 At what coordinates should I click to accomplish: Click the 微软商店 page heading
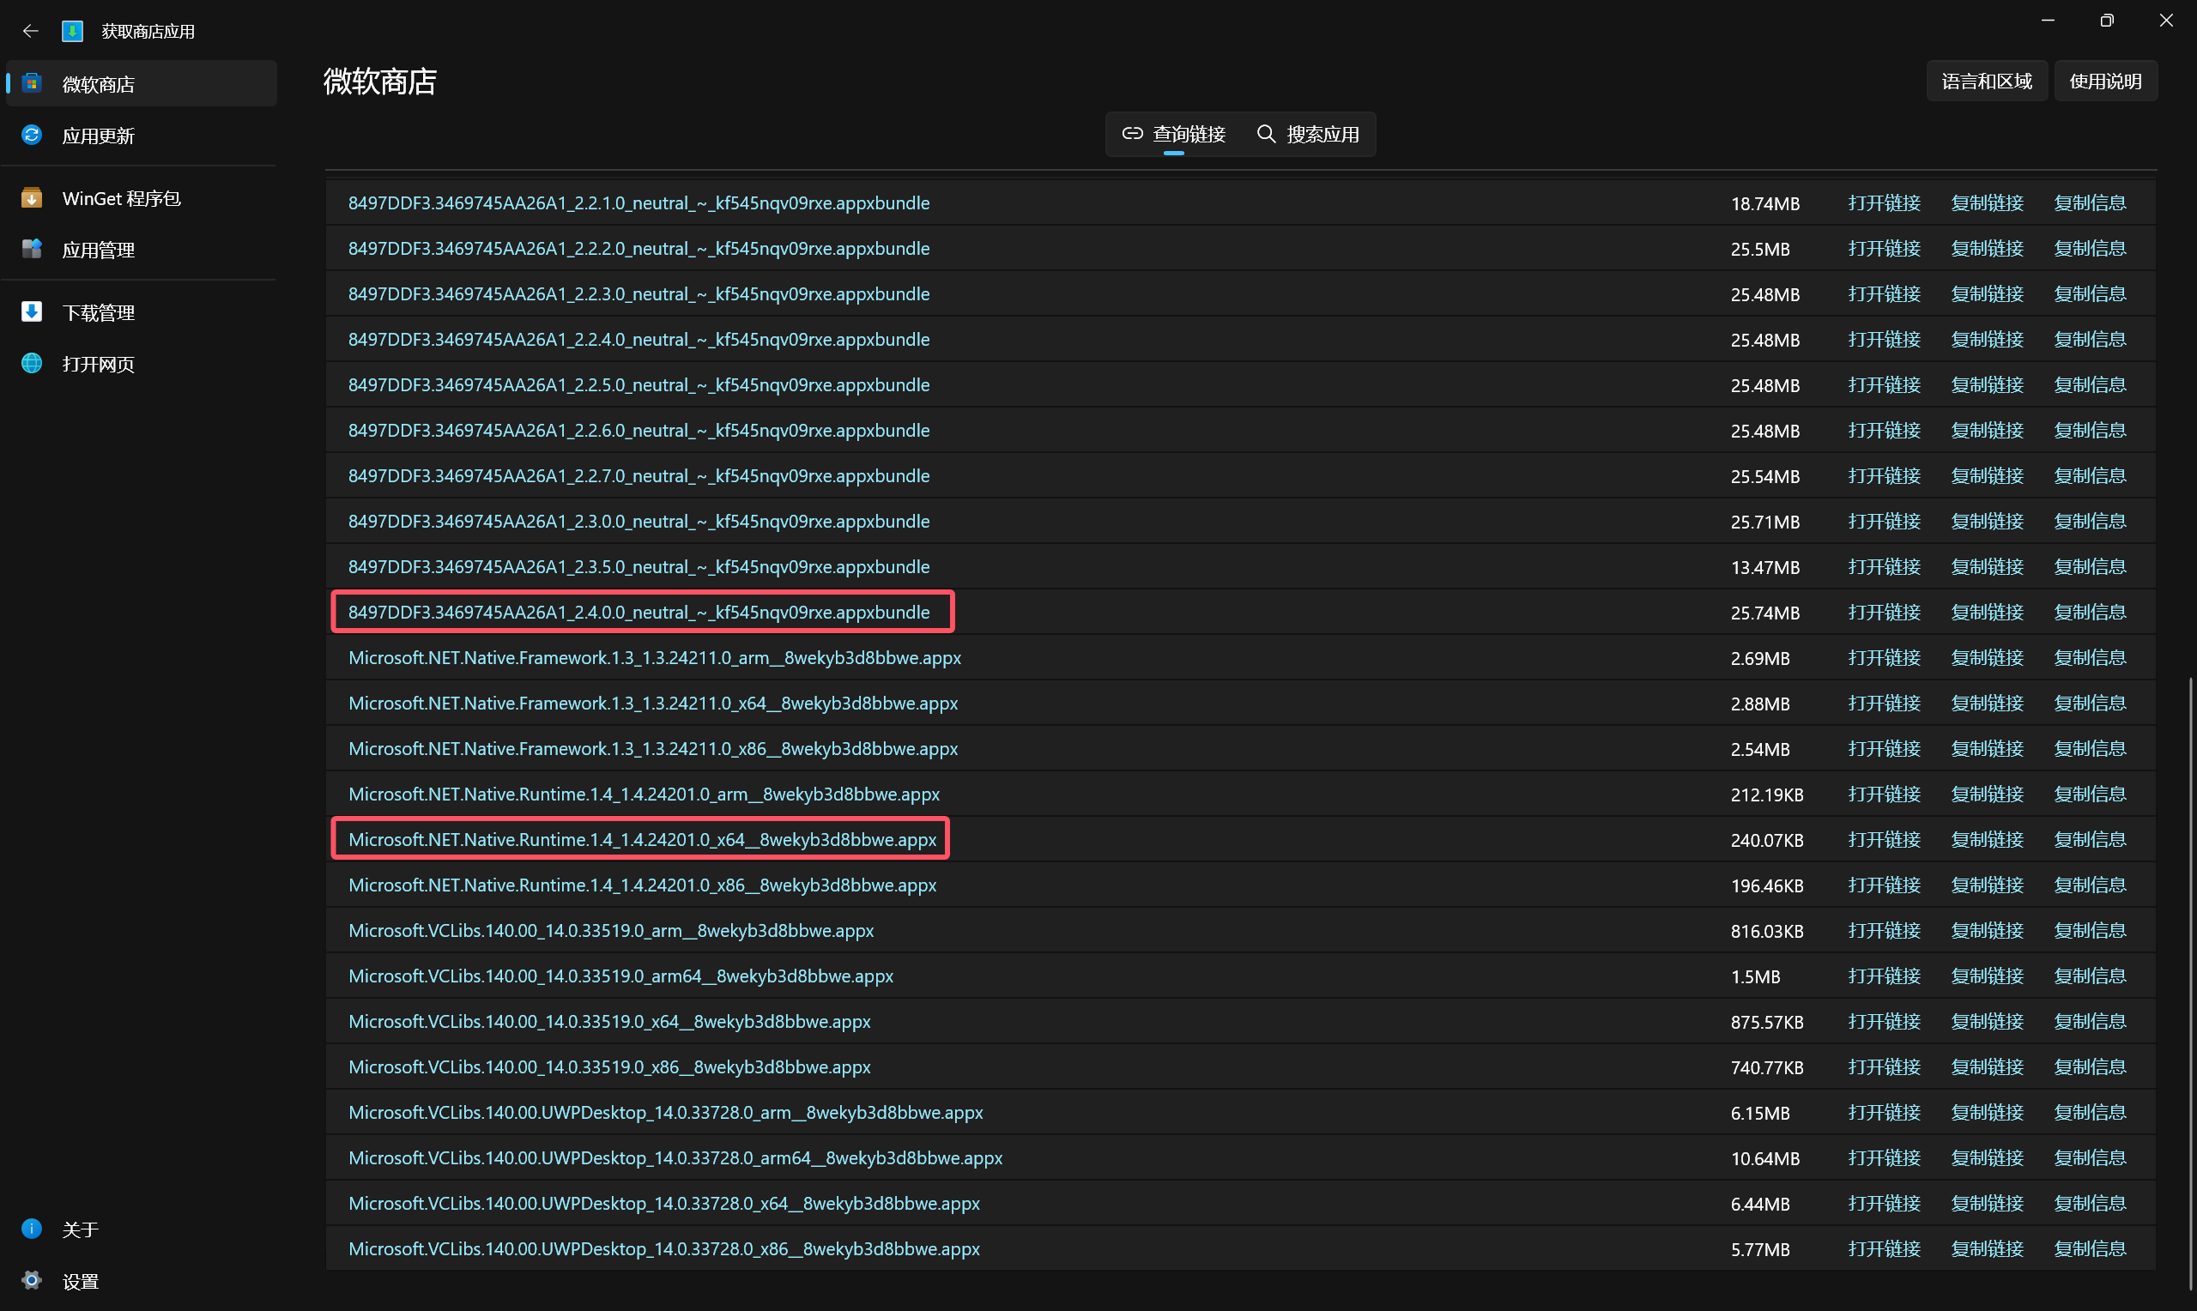click(380, 82)
